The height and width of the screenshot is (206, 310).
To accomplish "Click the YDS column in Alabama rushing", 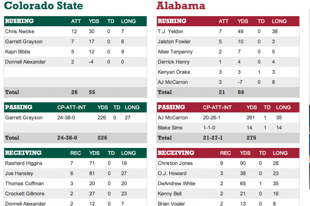I will (243, 21).
